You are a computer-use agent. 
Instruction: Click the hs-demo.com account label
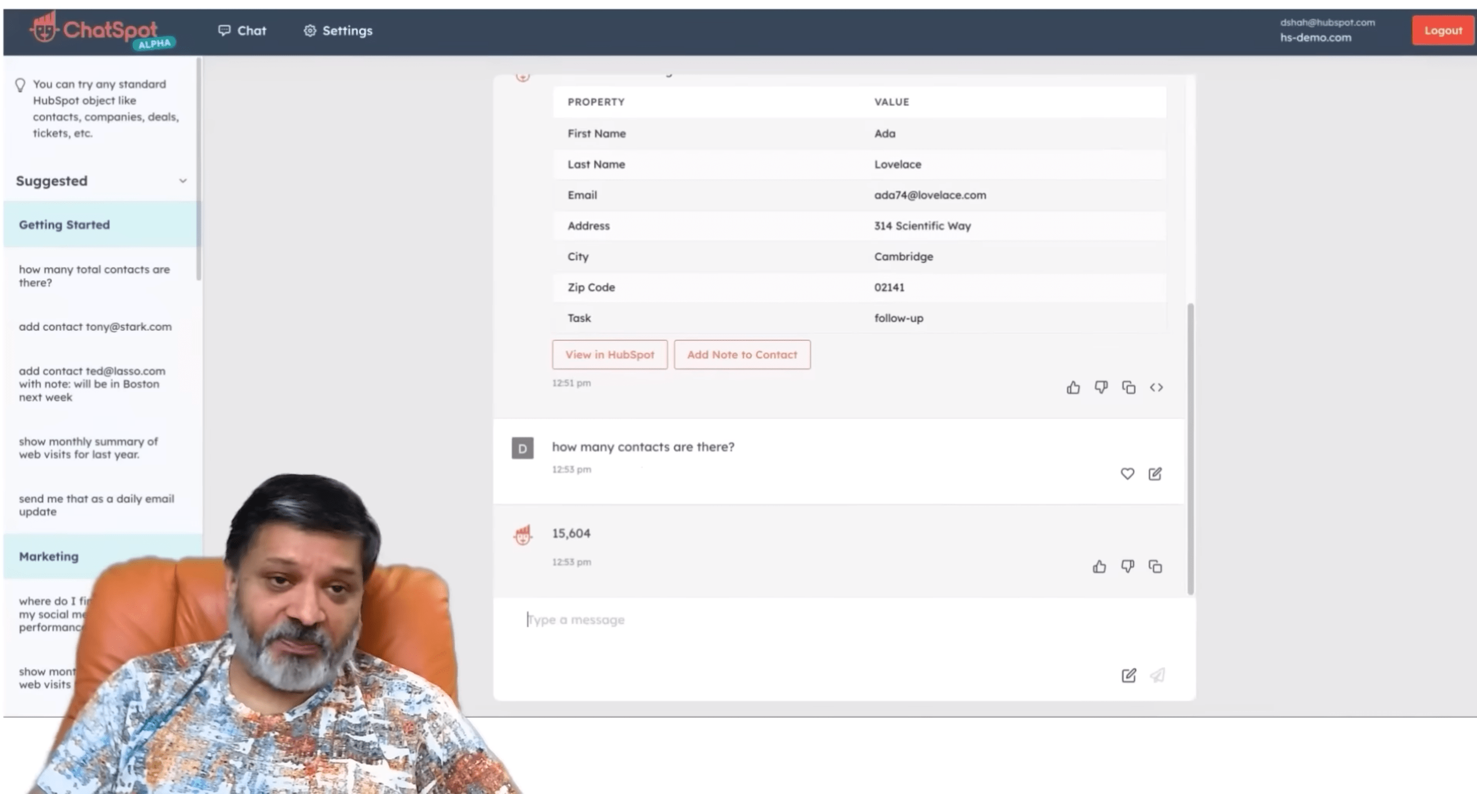[1315, 37]
